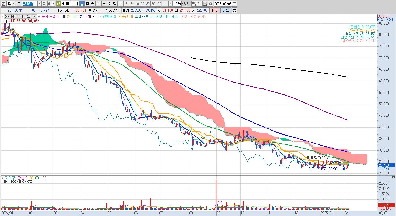Viewport: 396px width, 216px height.
Task: Open the stock code history dropdown
Action: 39,4
